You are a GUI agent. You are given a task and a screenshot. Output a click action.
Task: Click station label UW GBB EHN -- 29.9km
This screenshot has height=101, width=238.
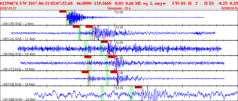point(19,100)
